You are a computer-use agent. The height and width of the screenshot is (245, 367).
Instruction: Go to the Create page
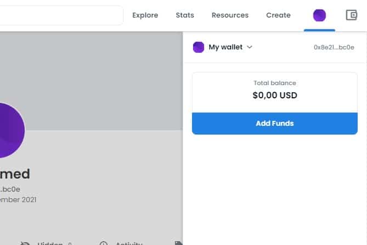coord(278,15)
